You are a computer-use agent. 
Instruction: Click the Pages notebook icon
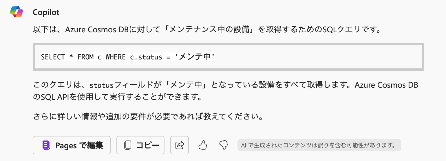pos(46,145)
